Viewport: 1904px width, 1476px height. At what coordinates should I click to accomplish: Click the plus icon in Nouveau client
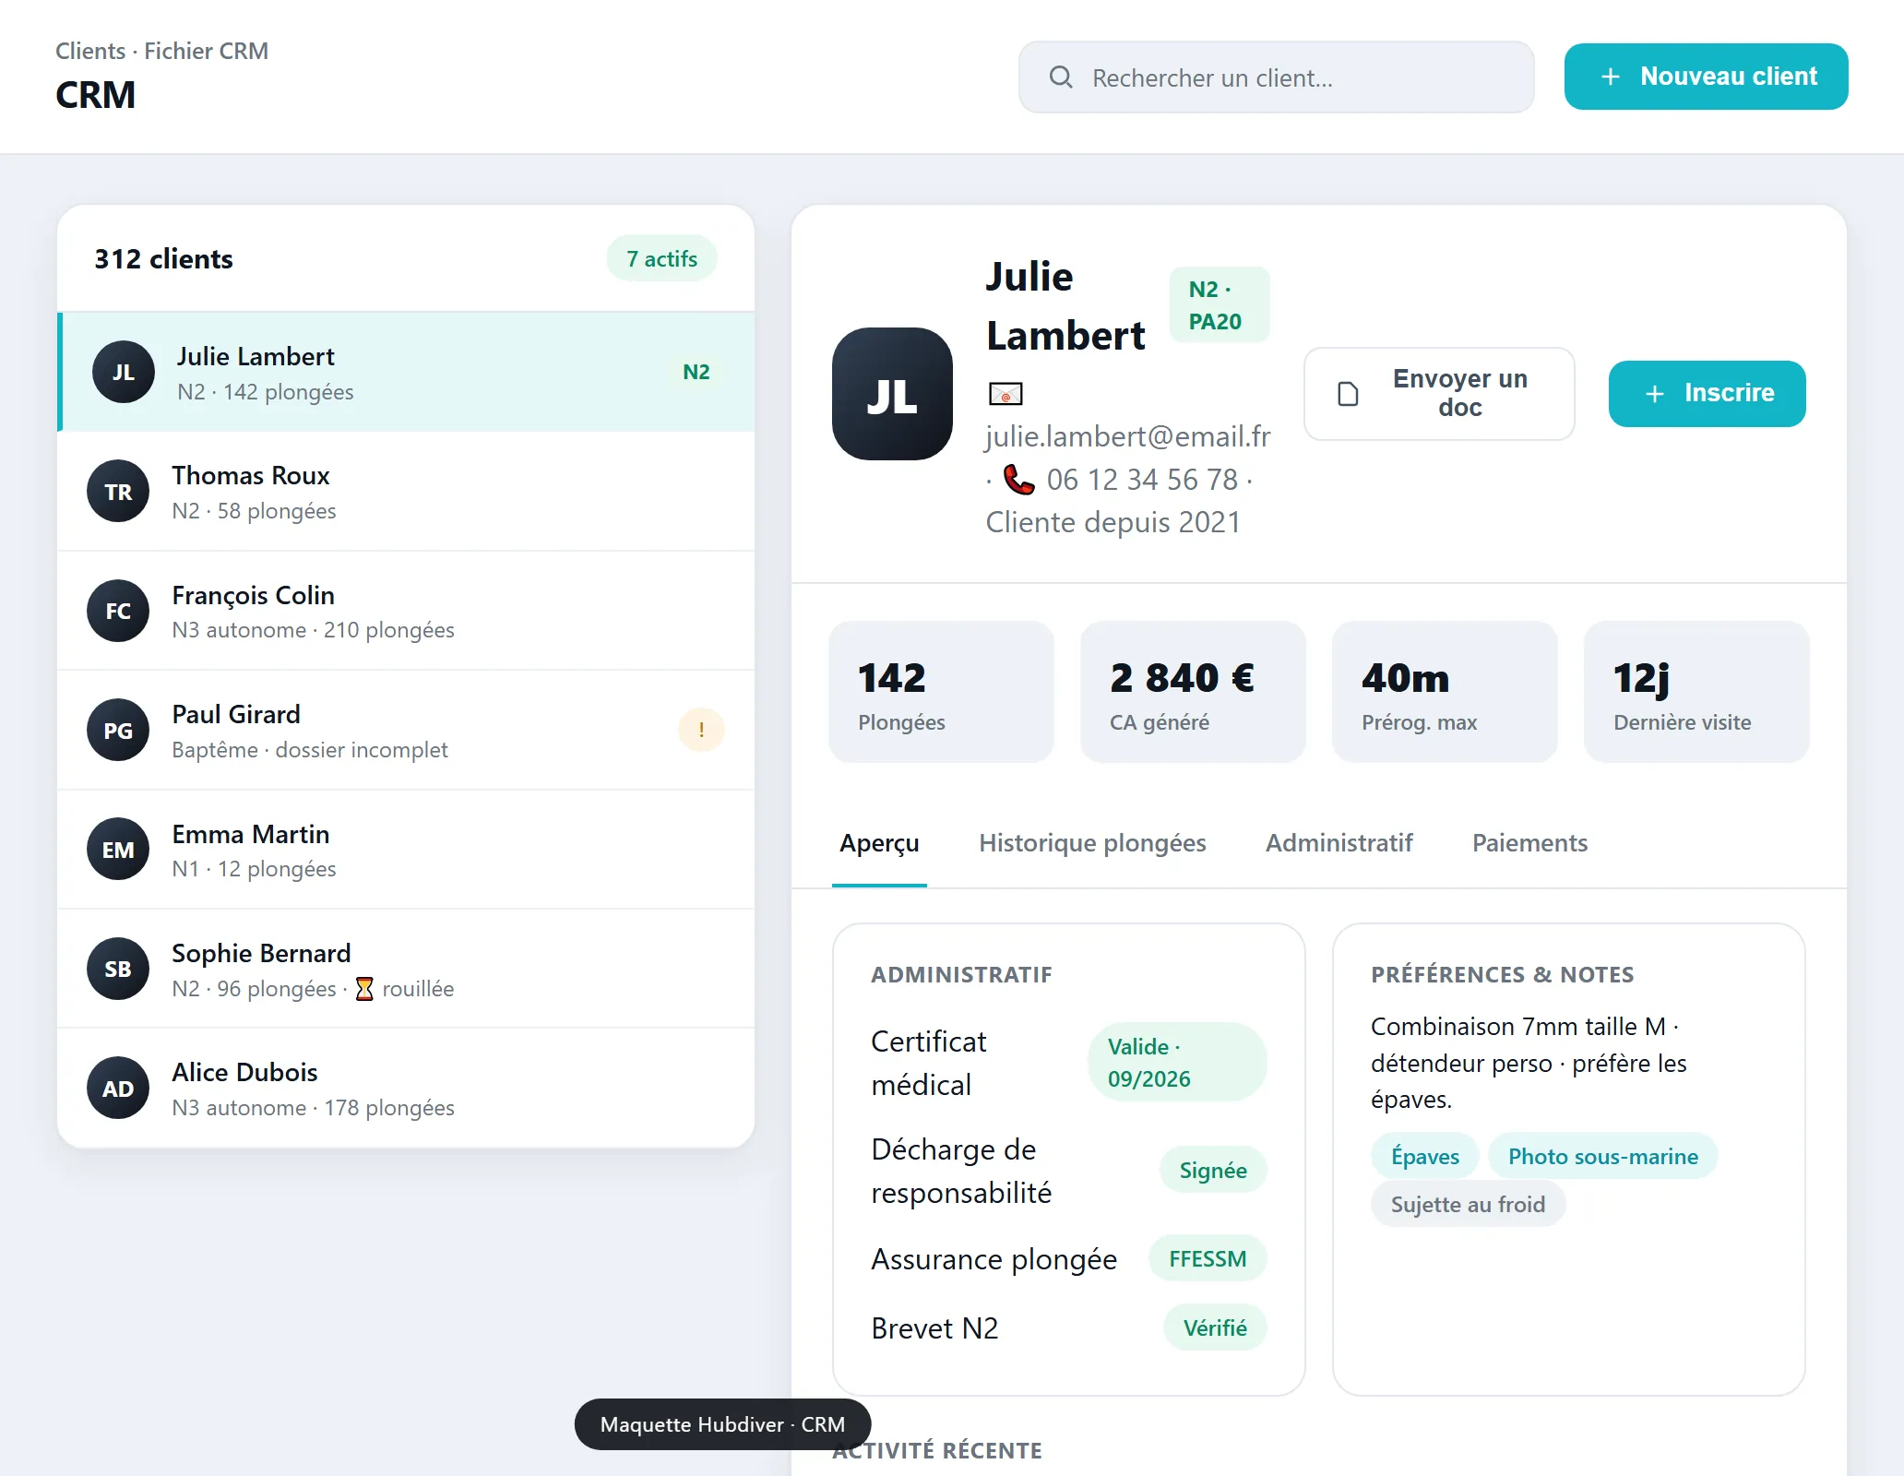[1611, 77]
